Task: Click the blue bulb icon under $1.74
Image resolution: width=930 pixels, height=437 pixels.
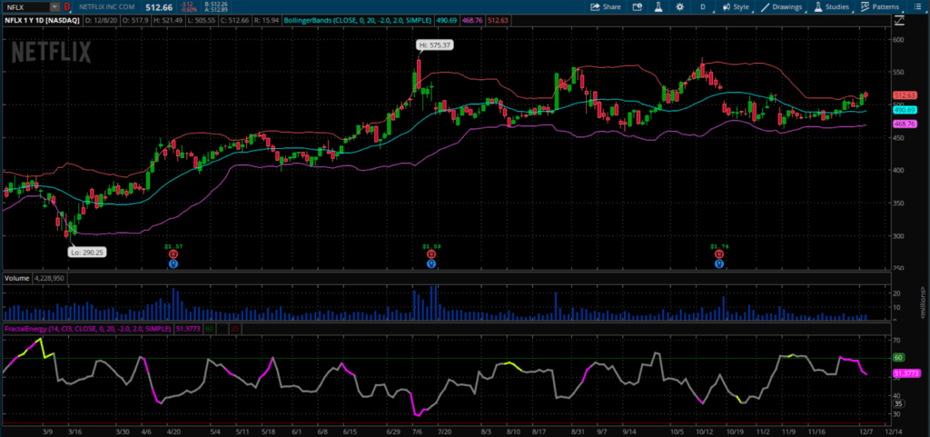Action: [719, 263]
